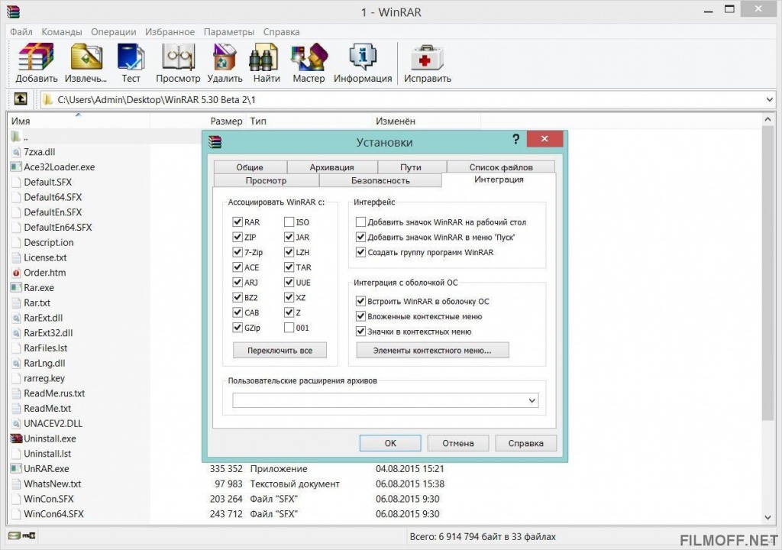This screenshot has width=782, height=550.
Task: Click the file list scrollbar up arrow
Action: point(768,120)
